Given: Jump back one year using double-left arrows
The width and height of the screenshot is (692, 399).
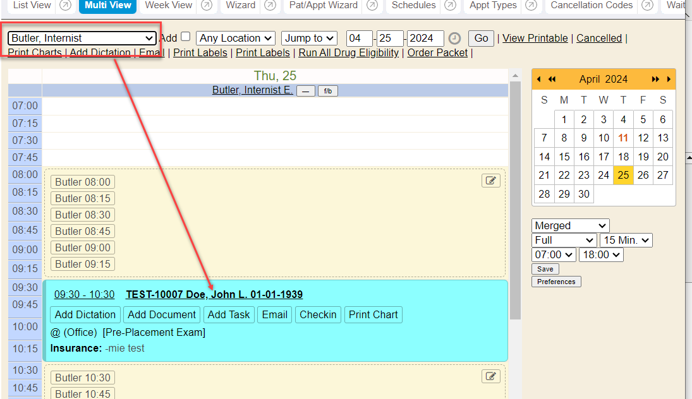Looking at the screenshot, I should (552, 79).
